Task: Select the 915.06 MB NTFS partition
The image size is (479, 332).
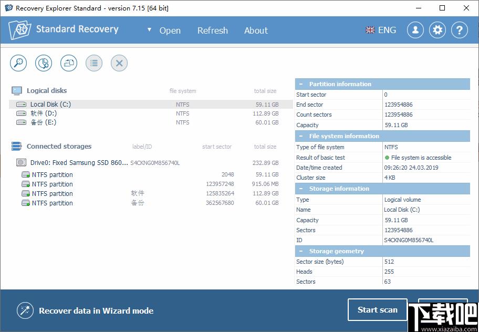Action: [151, 184]
